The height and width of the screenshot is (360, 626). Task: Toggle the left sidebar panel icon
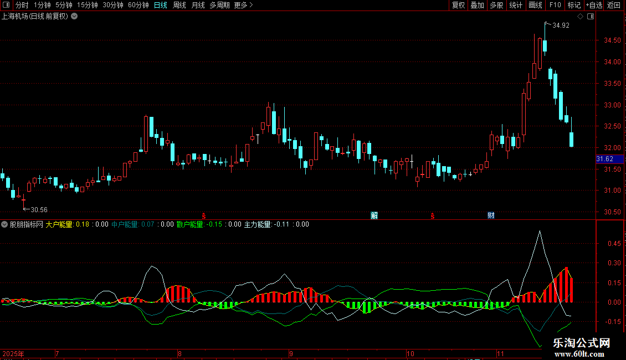[x=6, y=5]
